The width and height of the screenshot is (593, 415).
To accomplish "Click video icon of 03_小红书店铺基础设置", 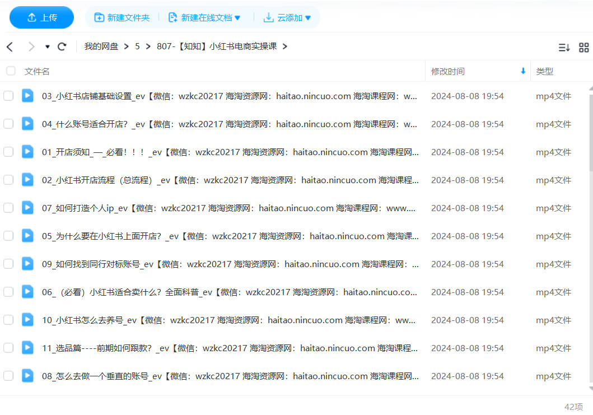I will [x=27, y=96].
